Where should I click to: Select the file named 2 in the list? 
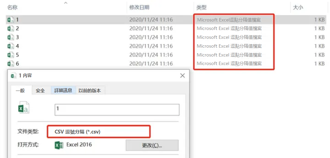point(17,28)
